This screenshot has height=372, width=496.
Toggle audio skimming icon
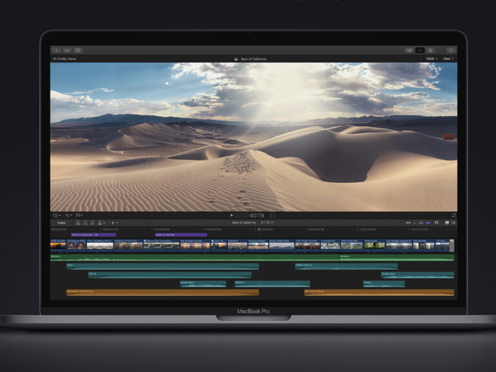tap(415, 223)
